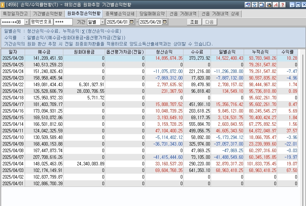Screen dimensions: 306x206
Task: Click the duplicate window icon
Action: point(261,5)
